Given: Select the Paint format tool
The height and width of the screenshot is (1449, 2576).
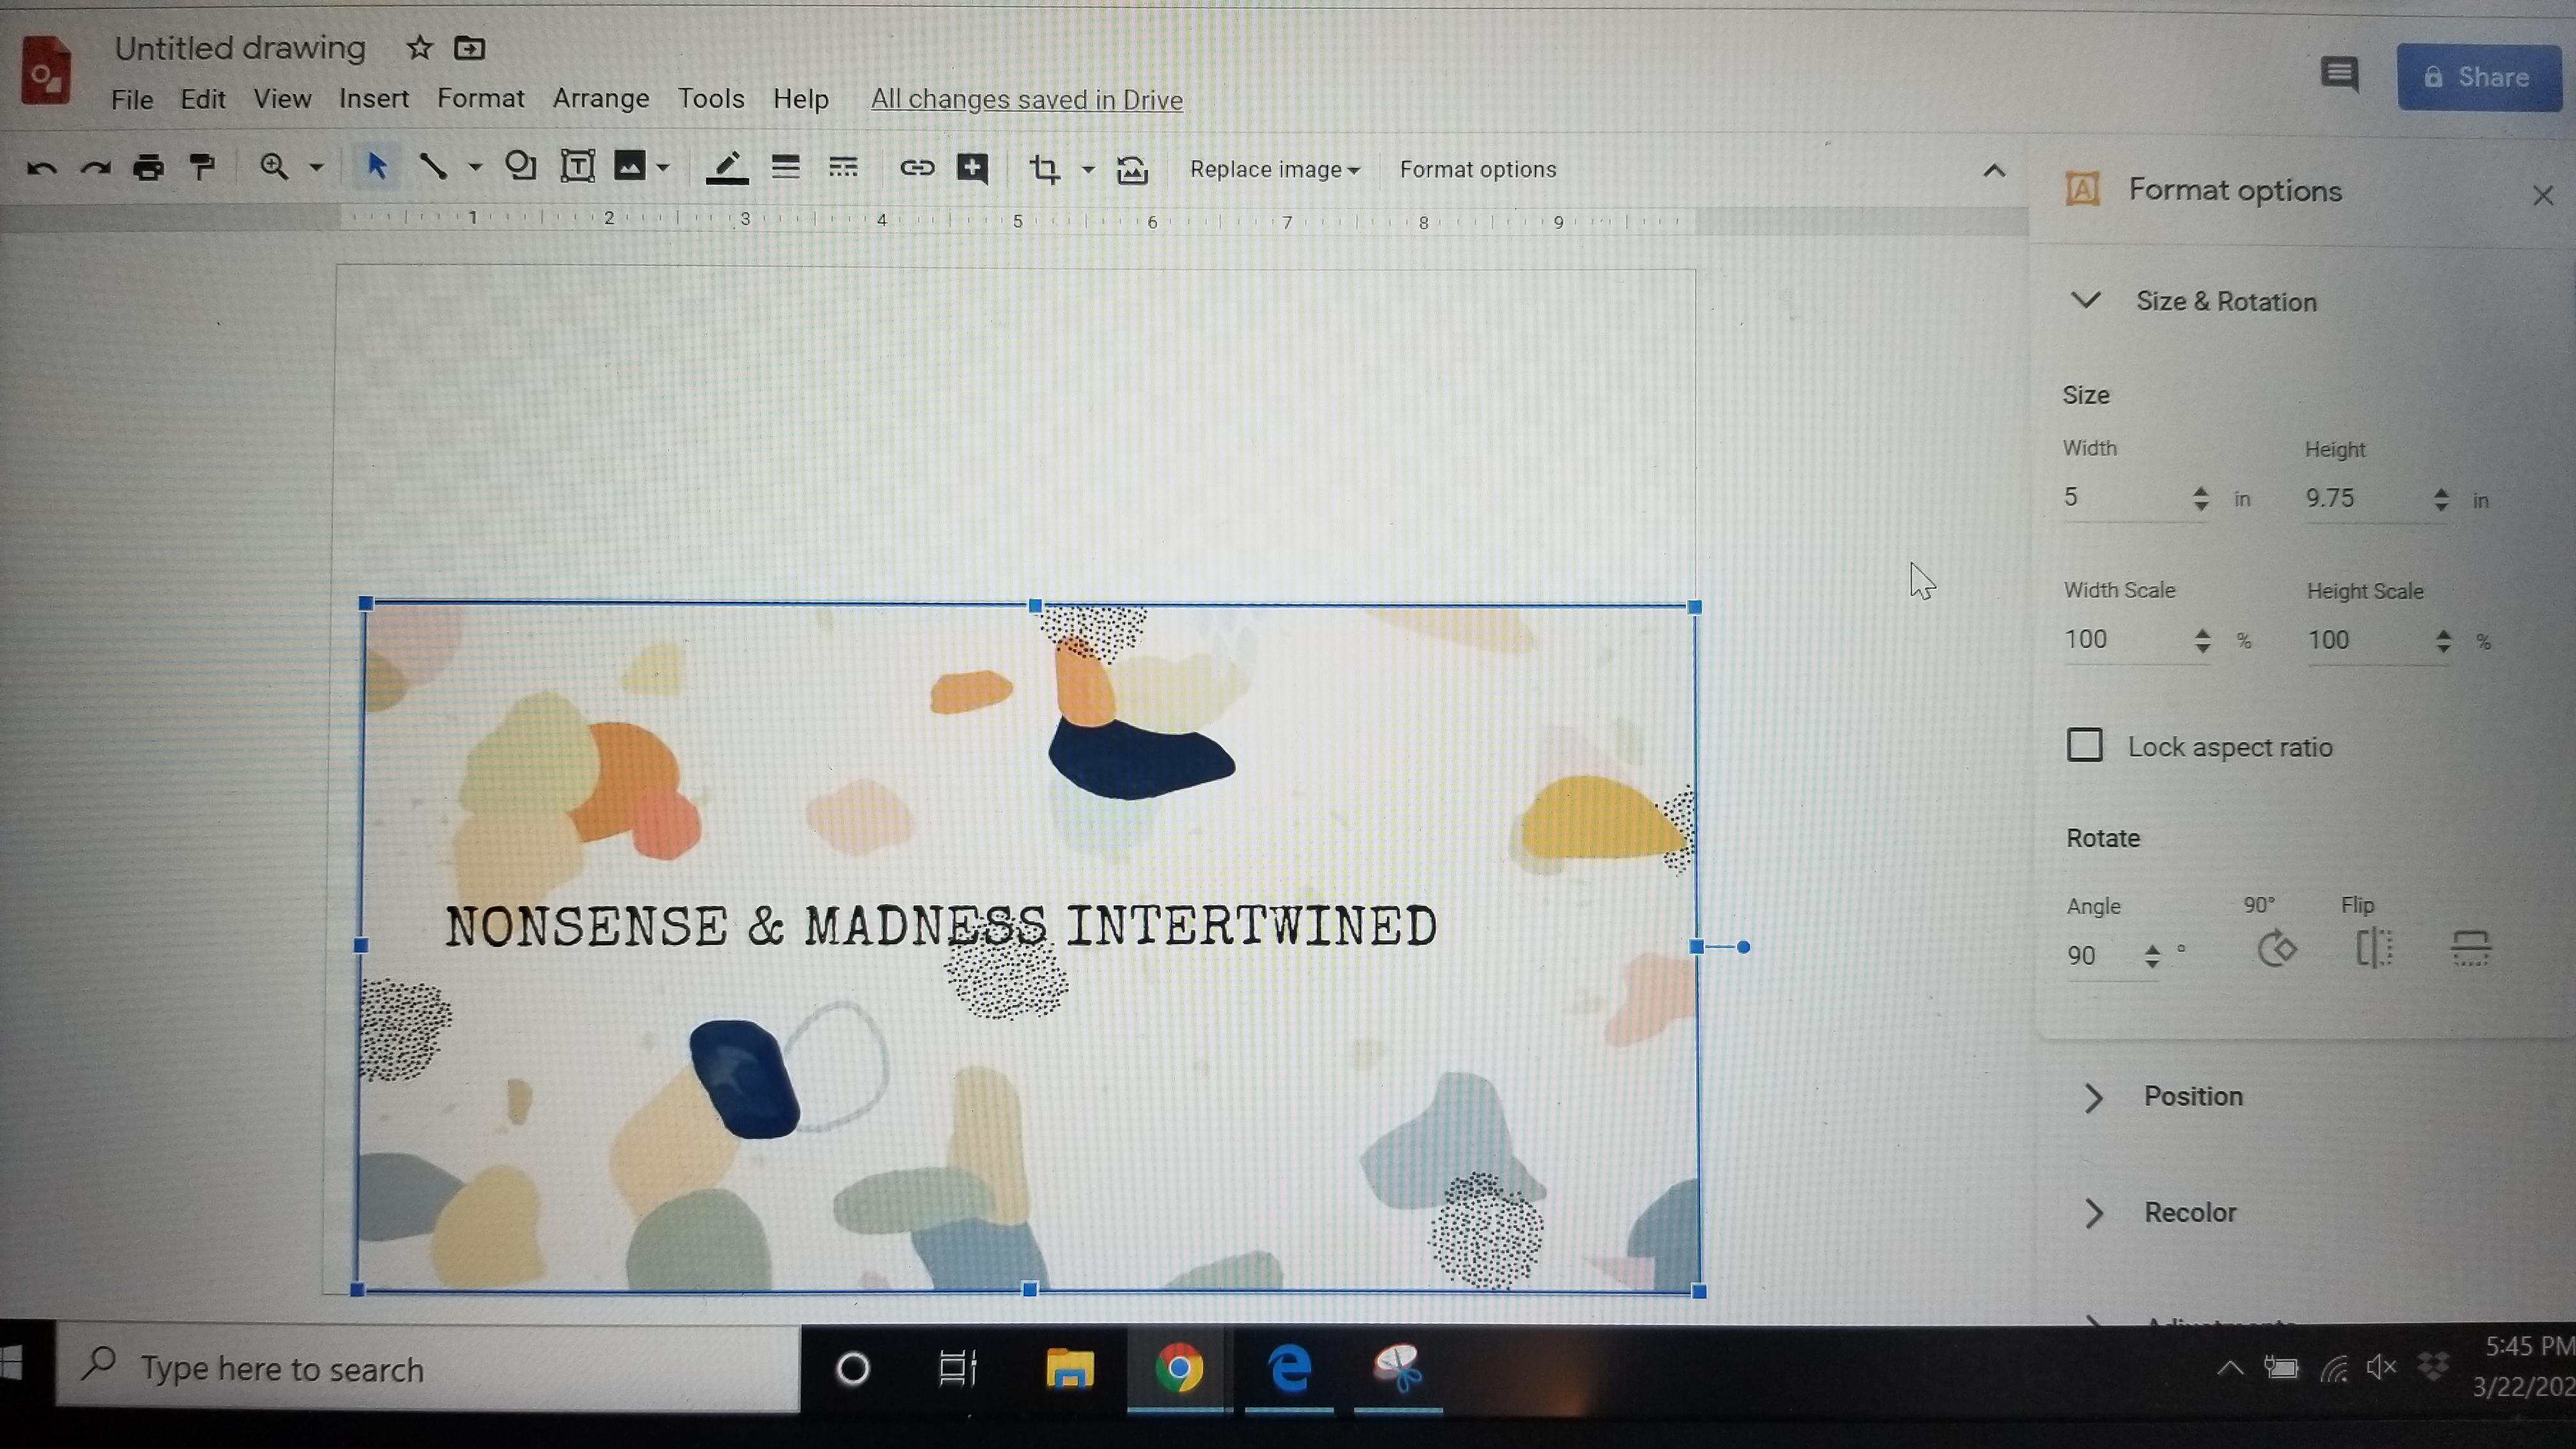Looking at the screenshot, I should click(203, 166).
